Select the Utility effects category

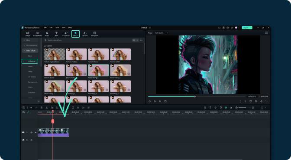coord(30,71)
